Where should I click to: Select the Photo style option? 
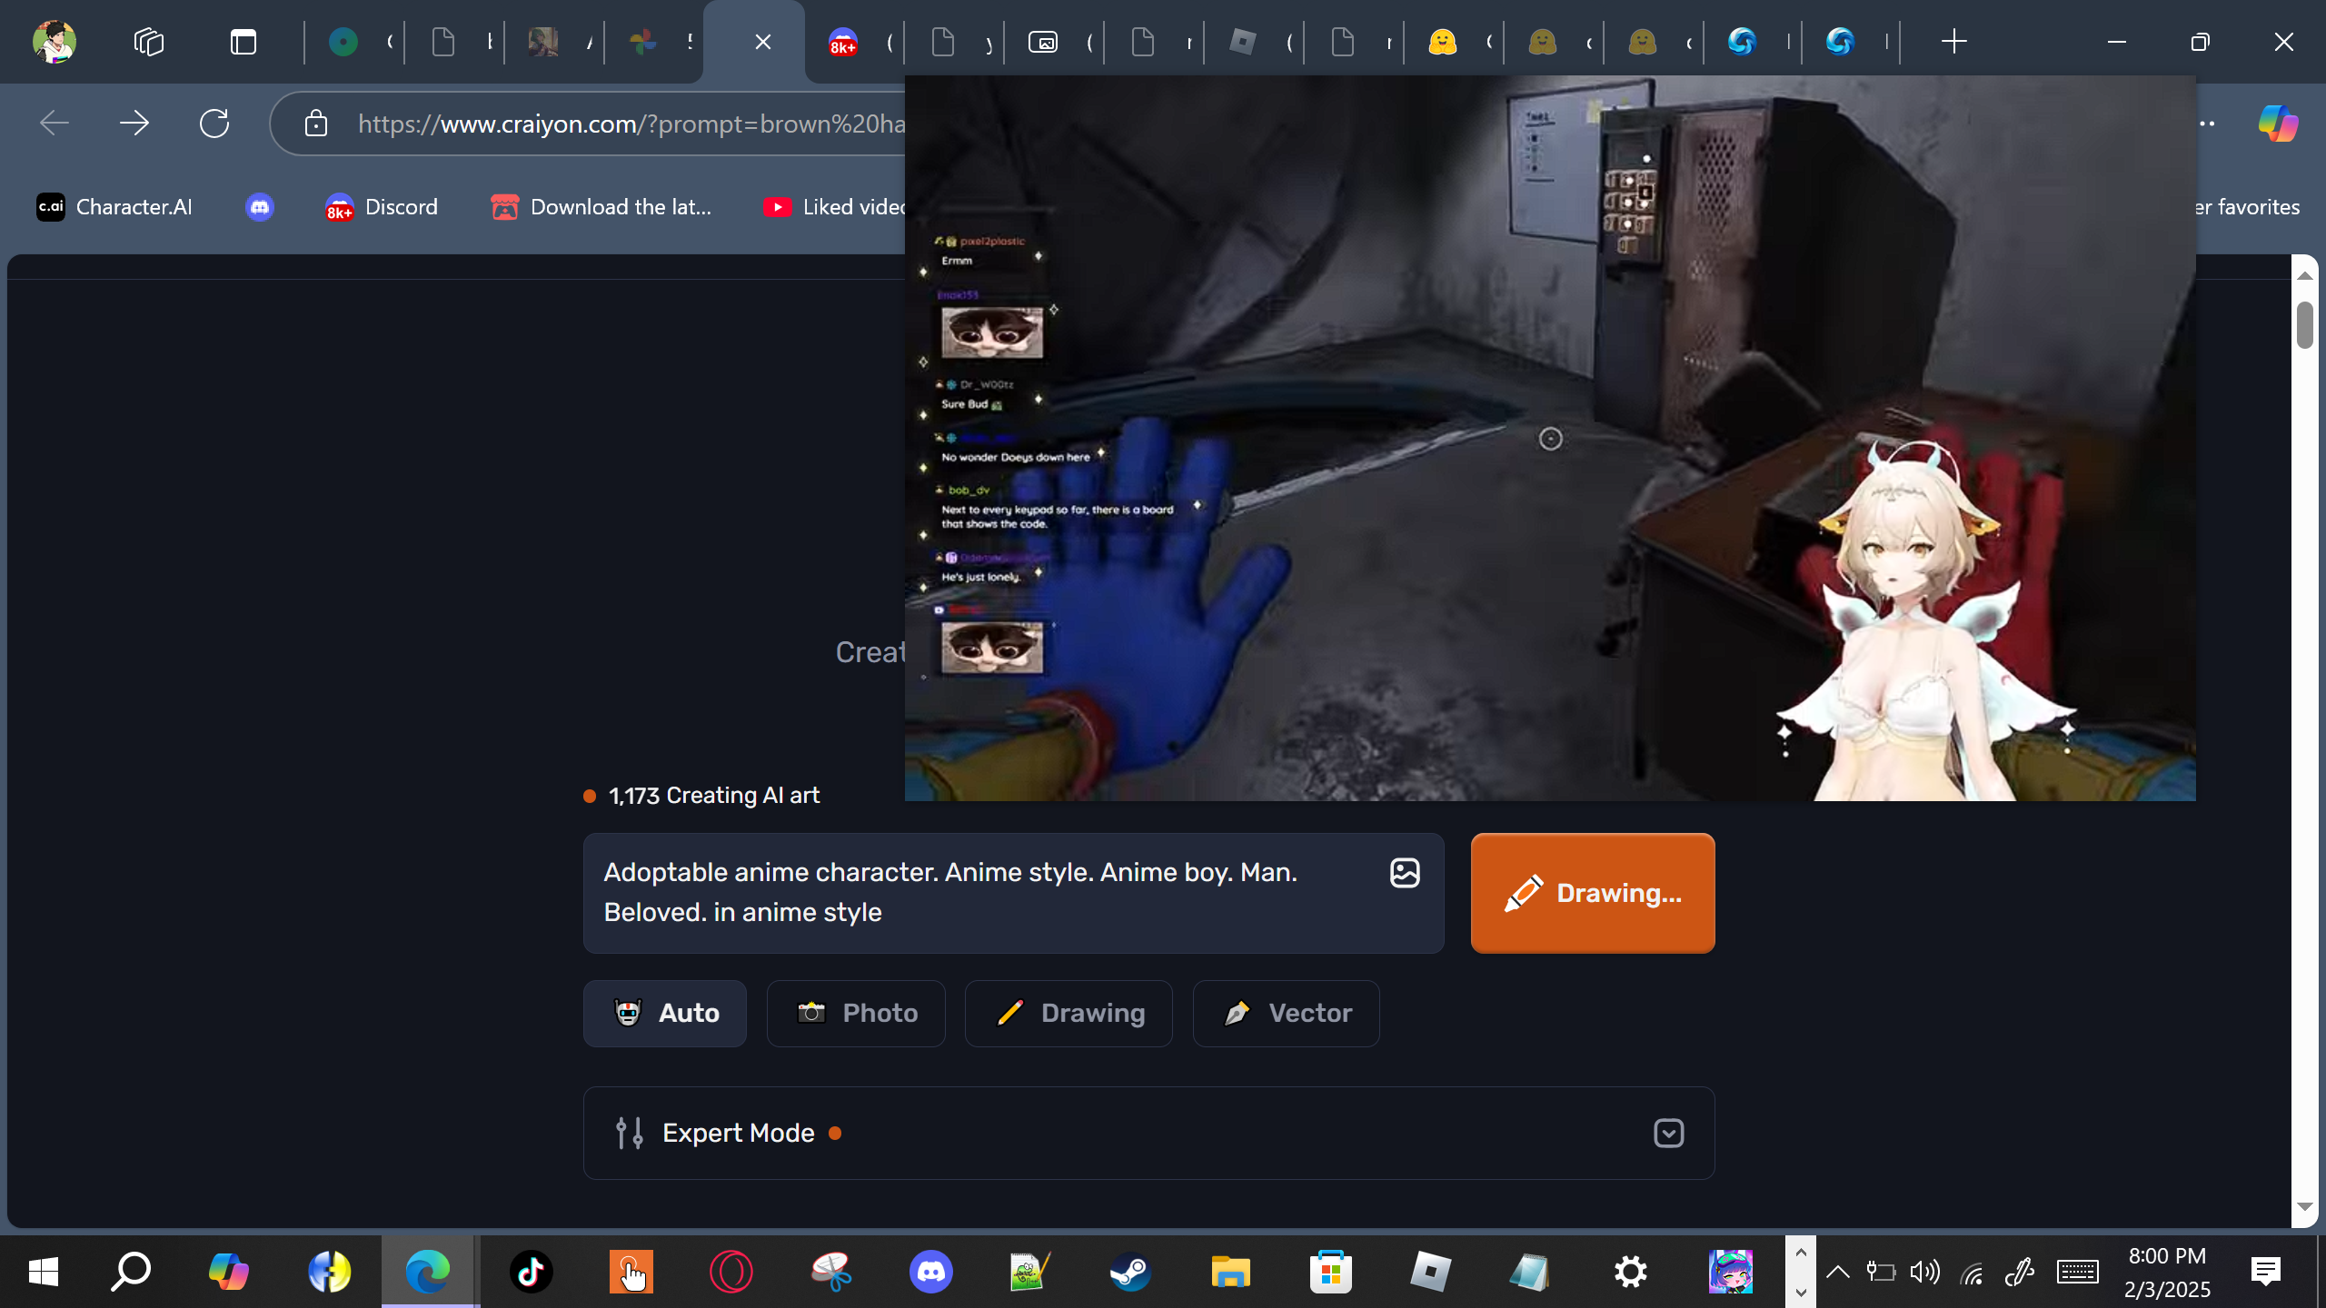coord(856,1014)
